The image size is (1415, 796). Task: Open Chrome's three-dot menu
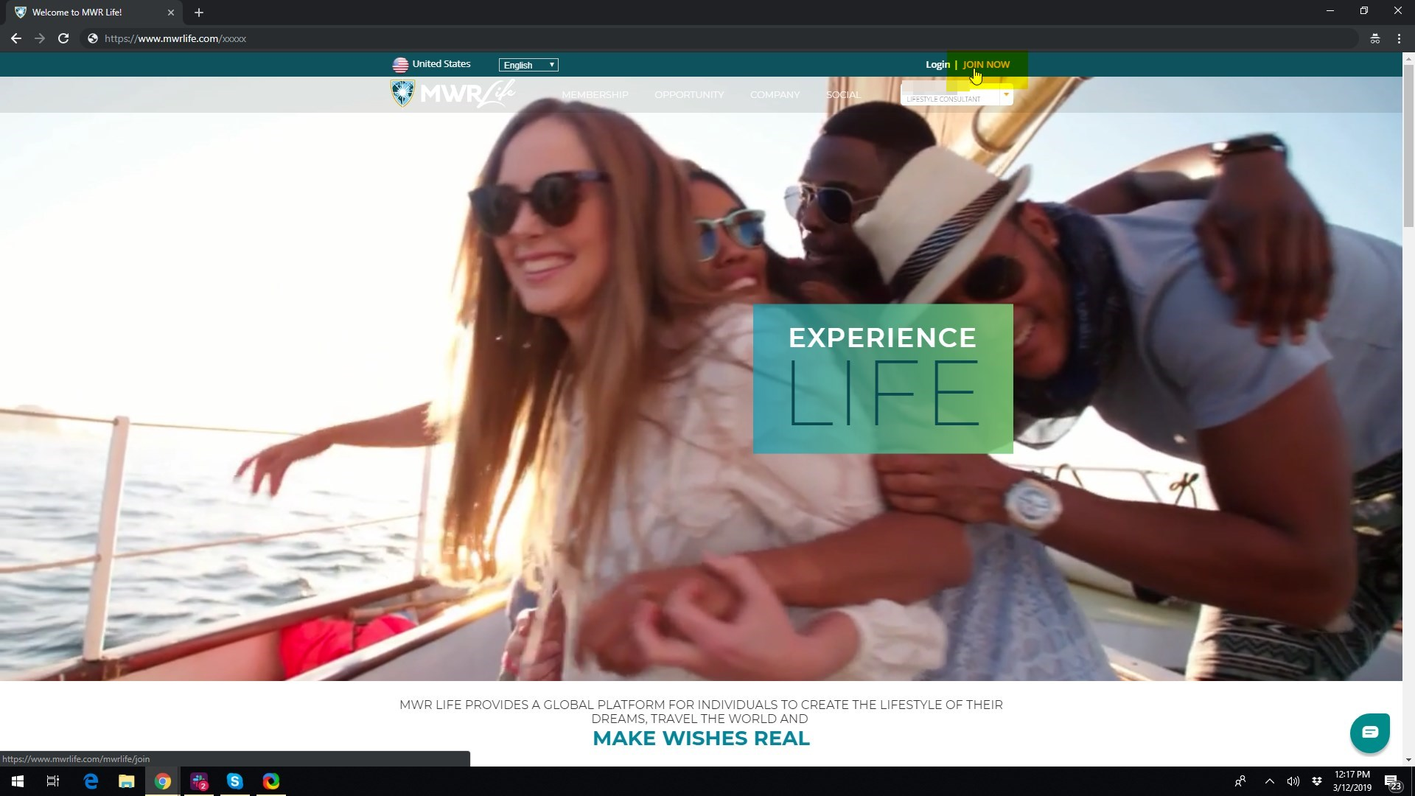1399,38
